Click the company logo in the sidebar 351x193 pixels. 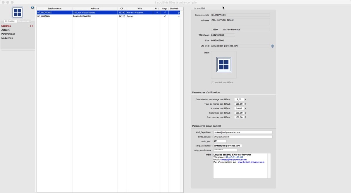click(17, 13)
